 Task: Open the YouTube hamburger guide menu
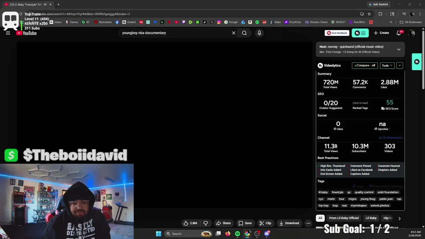coord(8,33)
